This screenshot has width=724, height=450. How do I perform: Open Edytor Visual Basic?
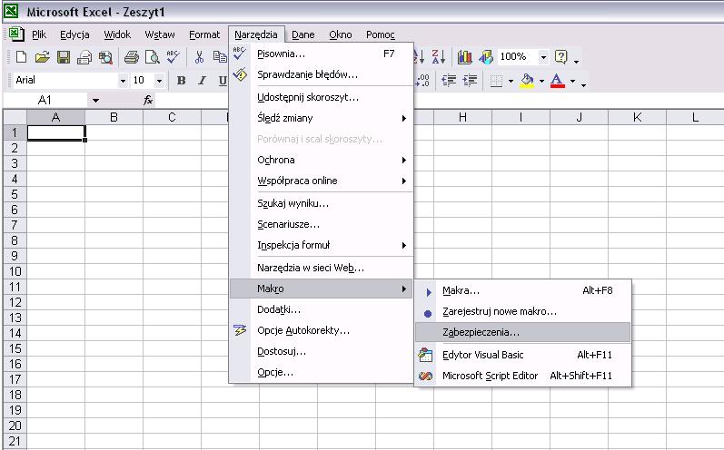pyautogui.click(x=523, y=355)
